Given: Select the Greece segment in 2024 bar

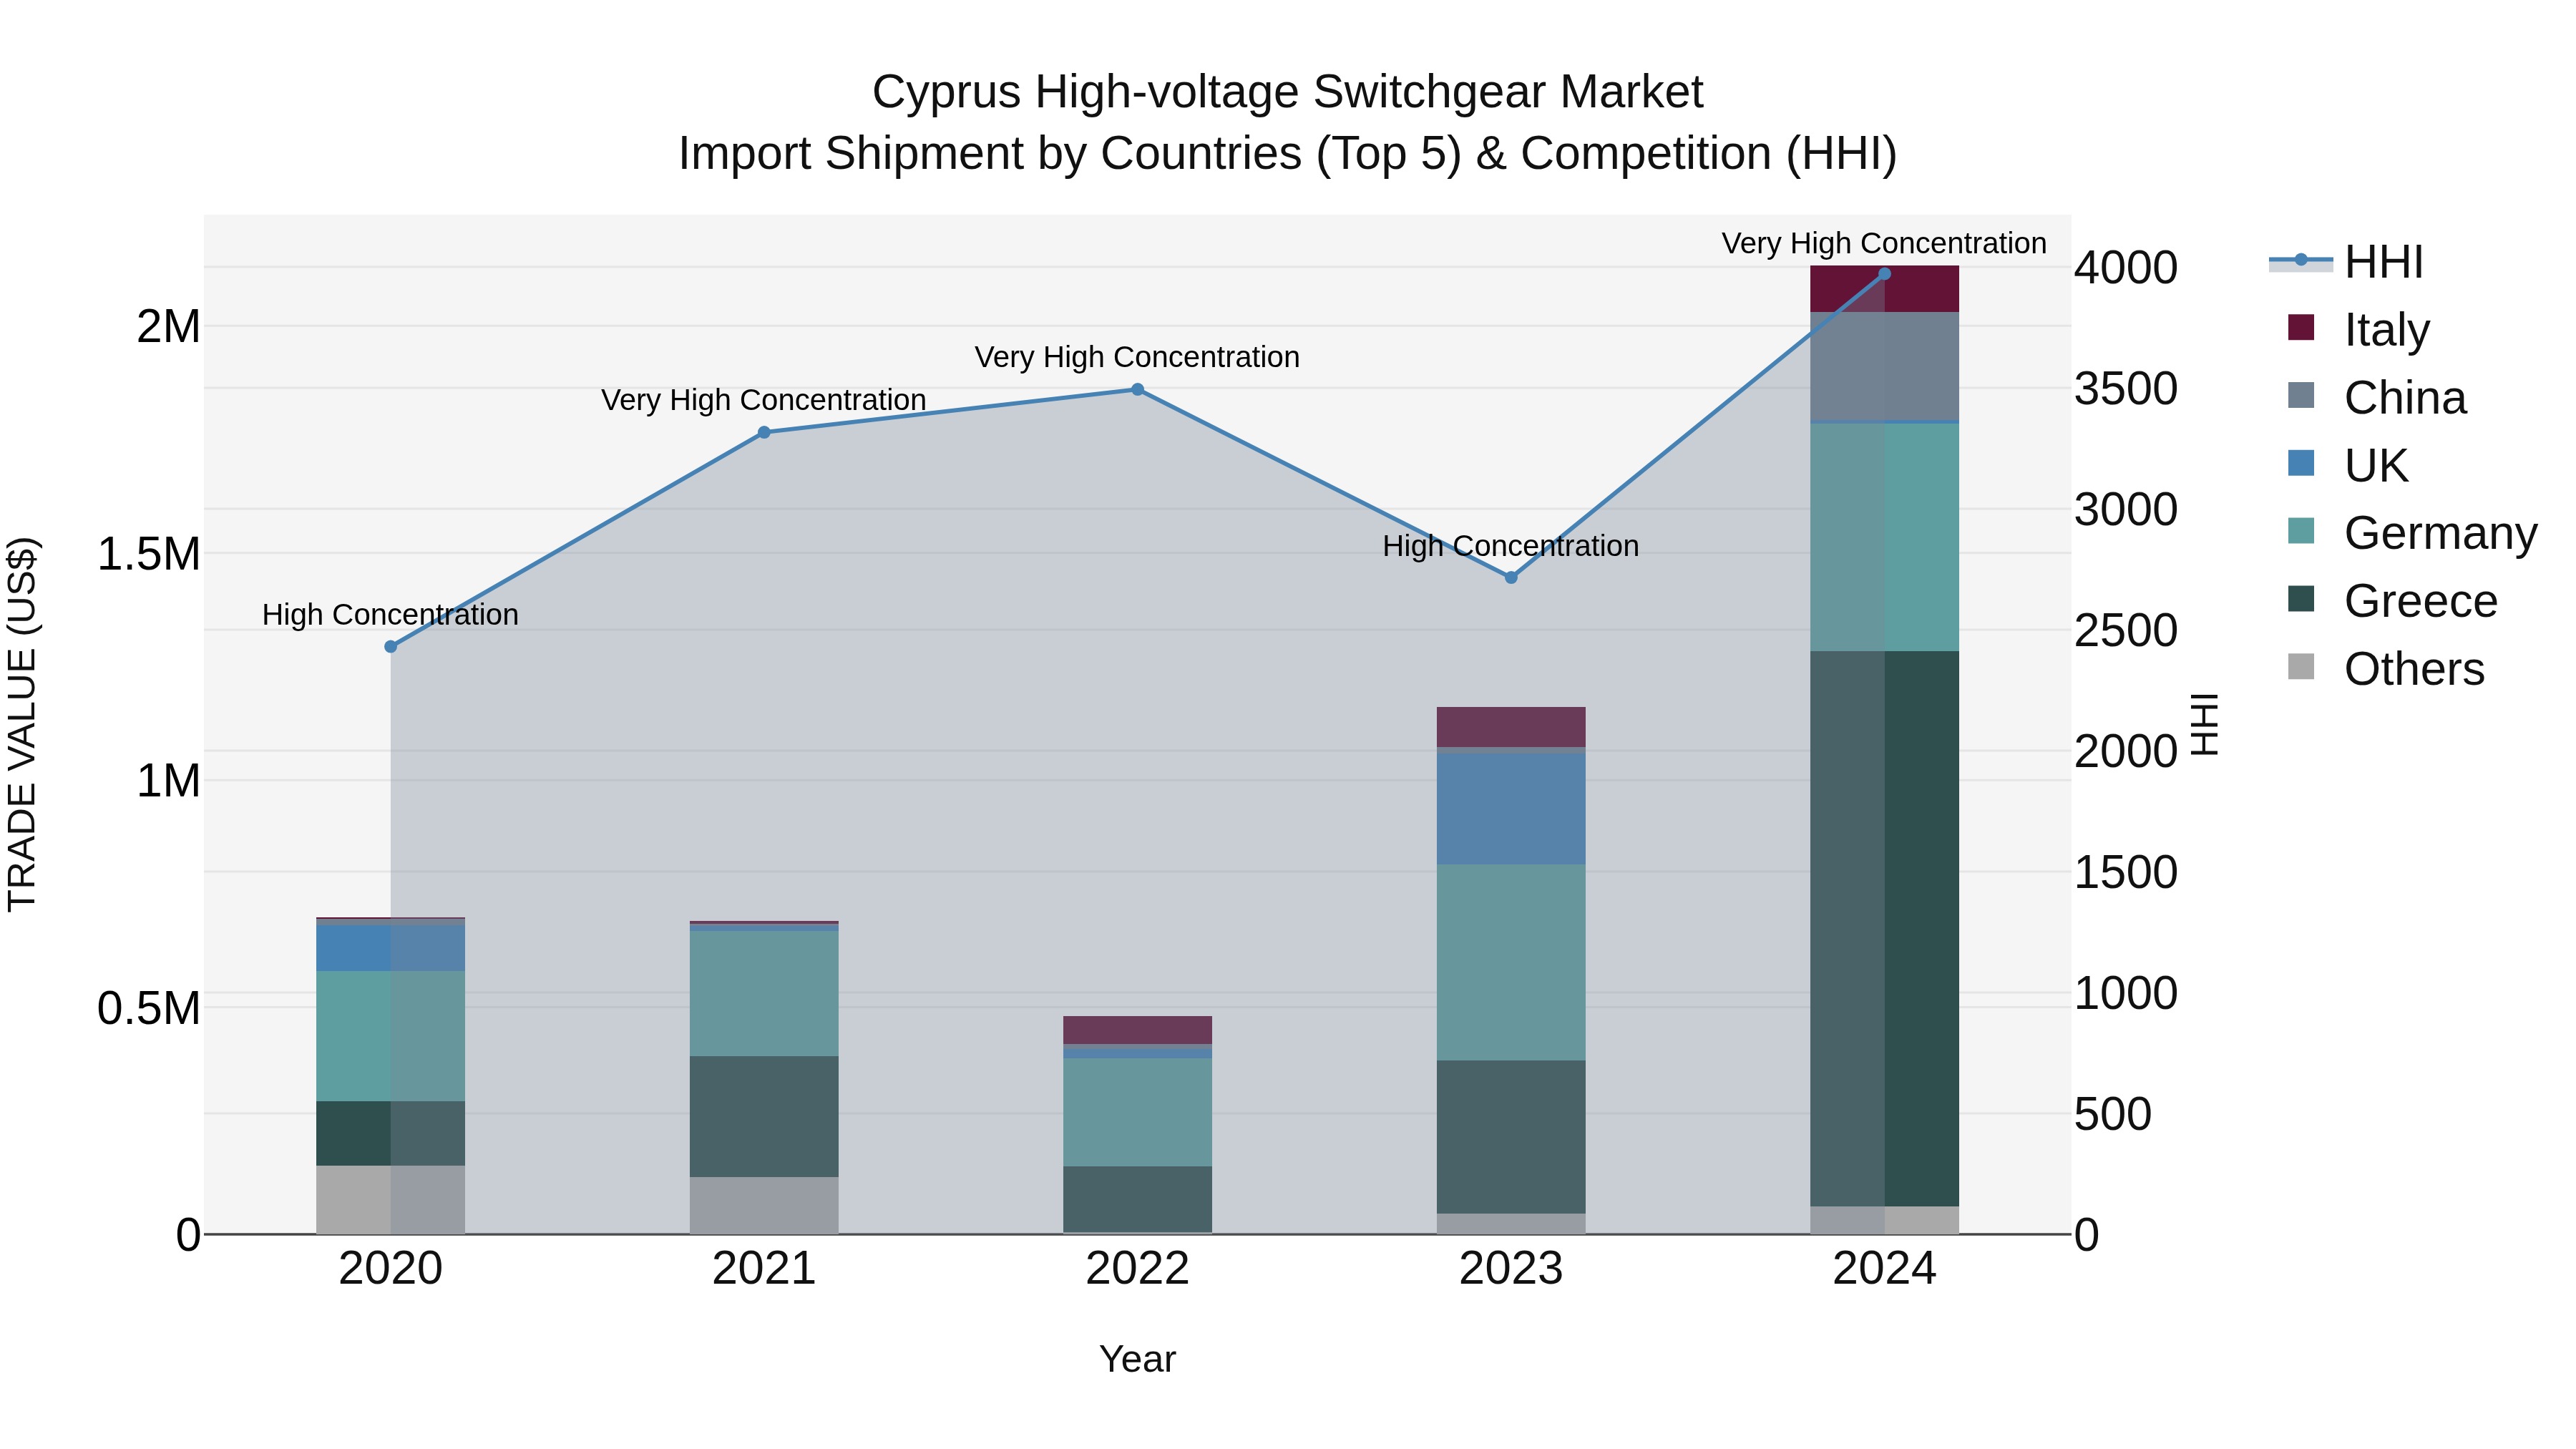Looking at the screenshot, I should point(1884,929).
